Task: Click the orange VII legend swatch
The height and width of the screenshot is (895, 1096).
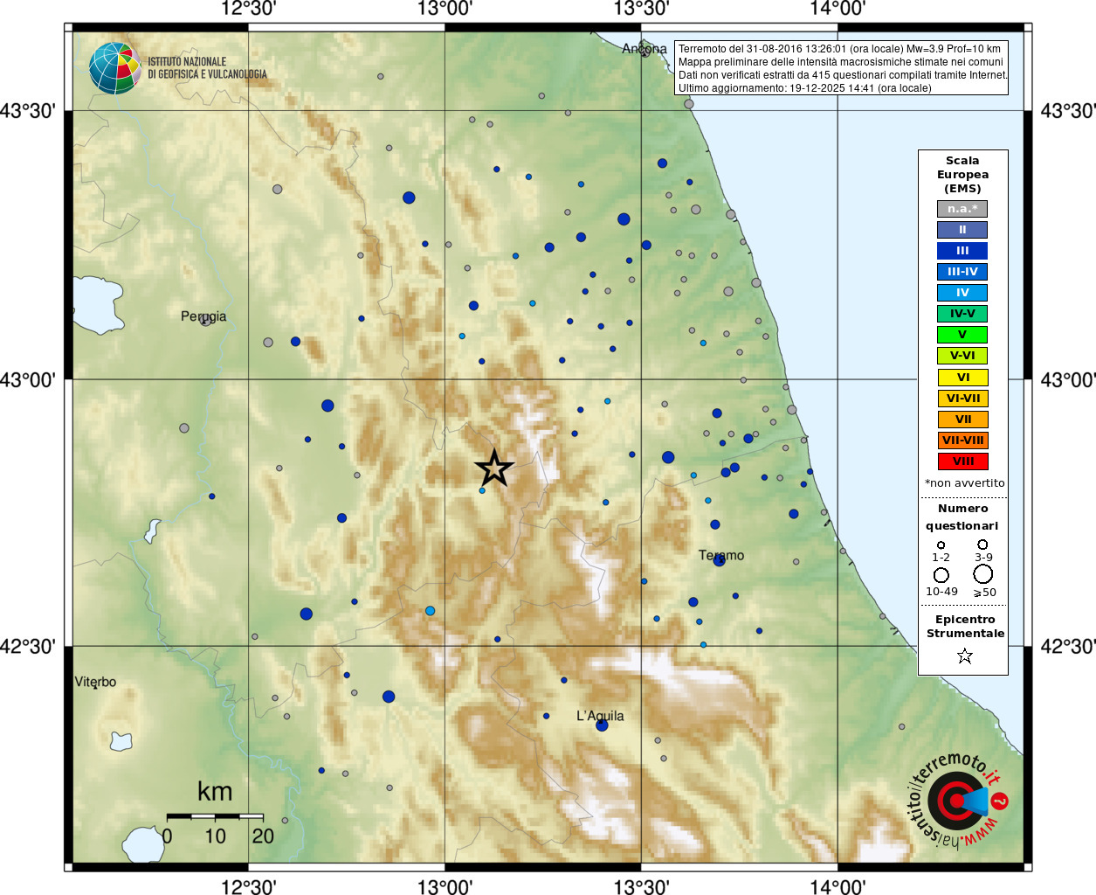Action: (x=962, y=420)
